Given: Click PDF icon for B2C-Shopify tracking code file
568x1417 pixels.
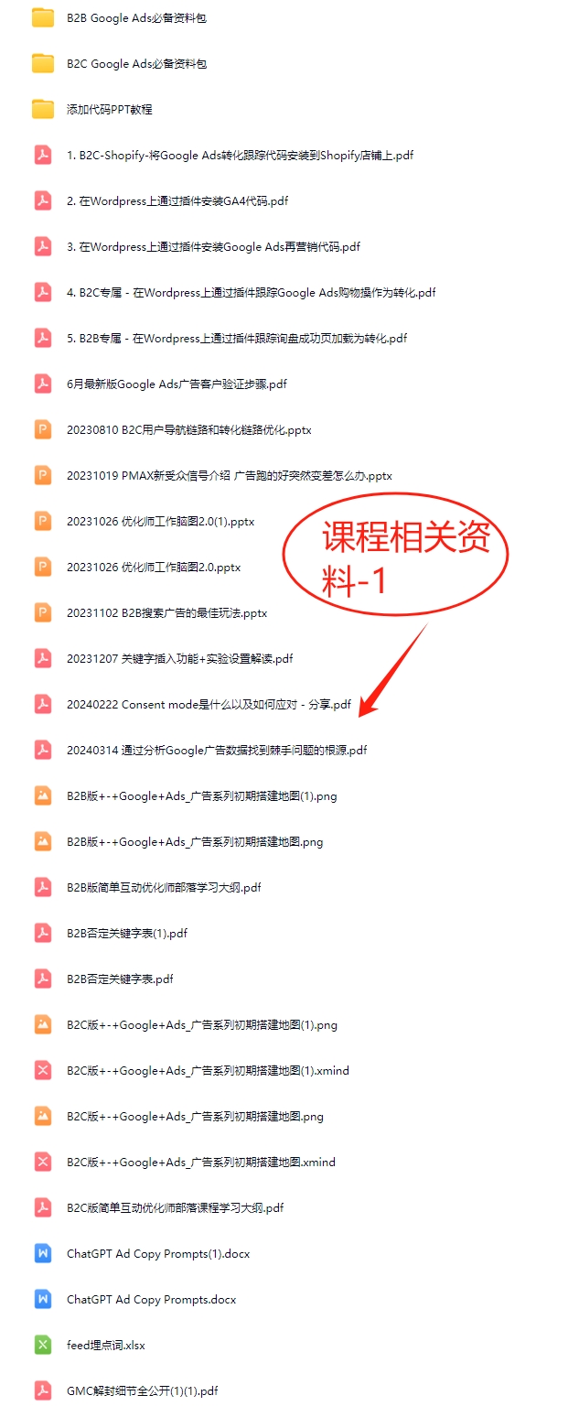Looking at the screenshot, I should [x=43, y=155].
